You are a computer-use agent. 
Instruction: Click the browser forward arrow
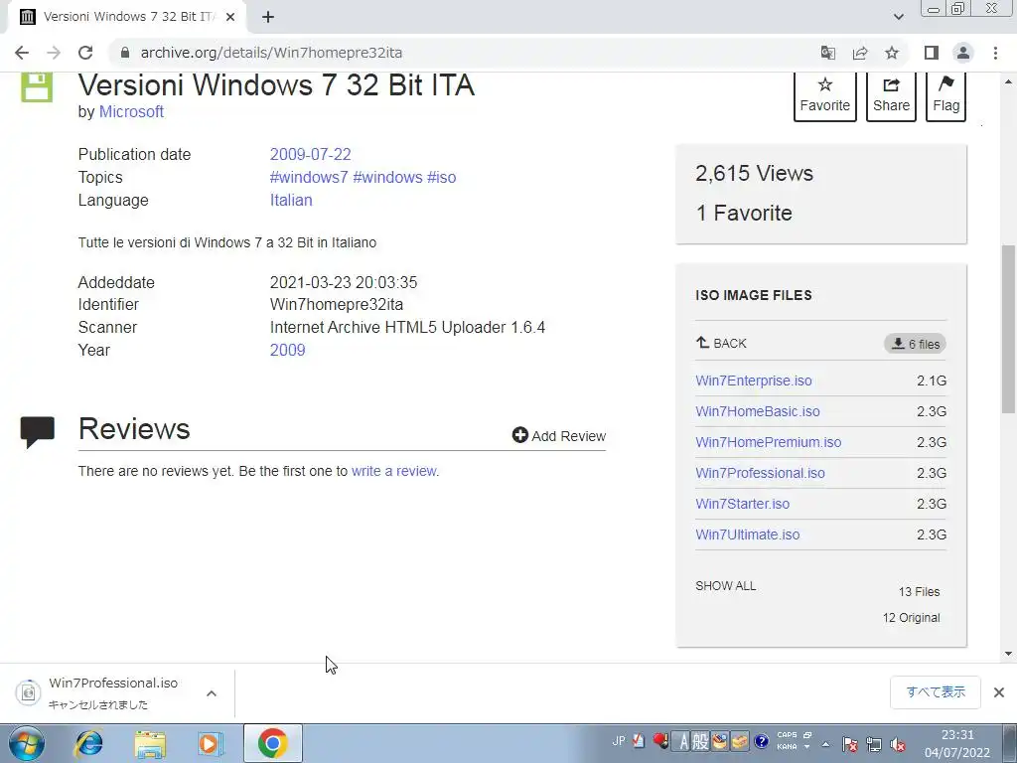(x=54, y=53)
